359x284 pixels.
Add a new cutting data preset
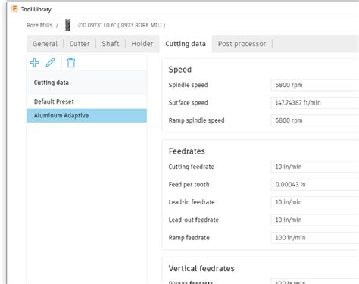point(35,62)
